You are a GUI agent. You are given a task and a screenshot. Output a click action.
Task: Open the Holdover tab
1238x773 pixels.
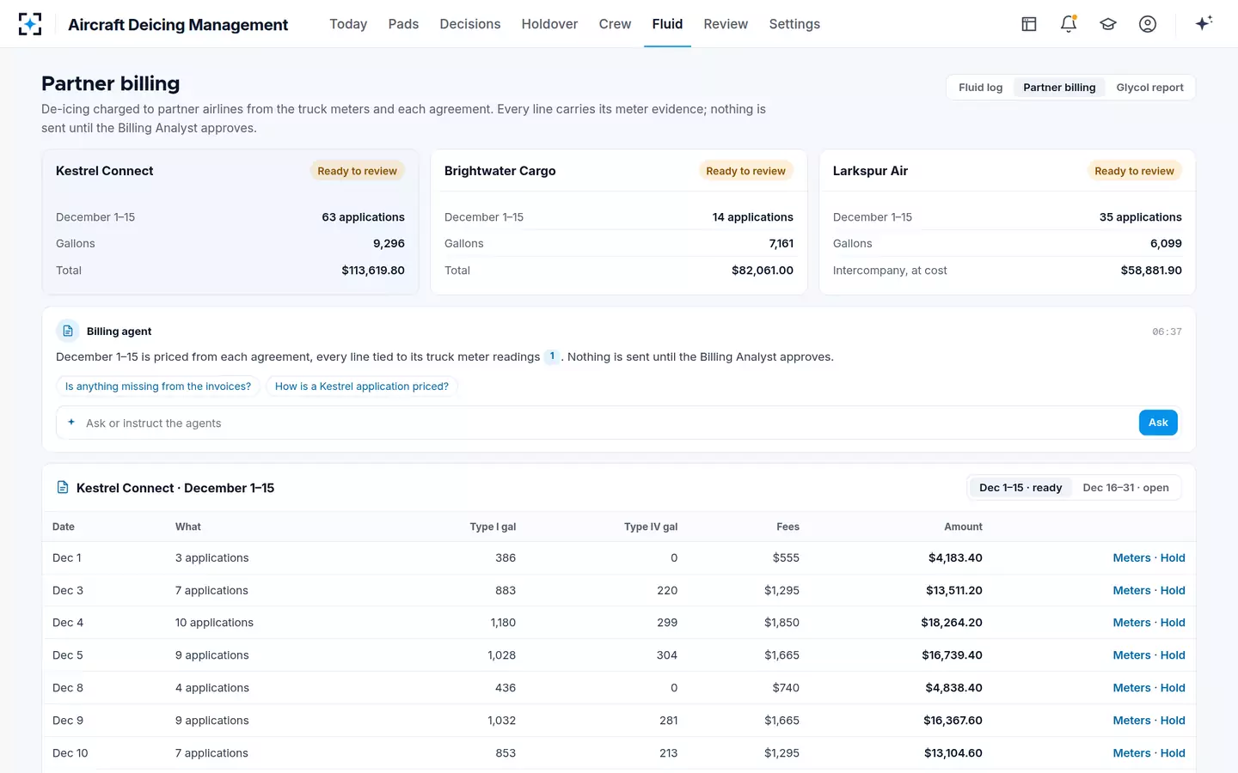(549, 24)
